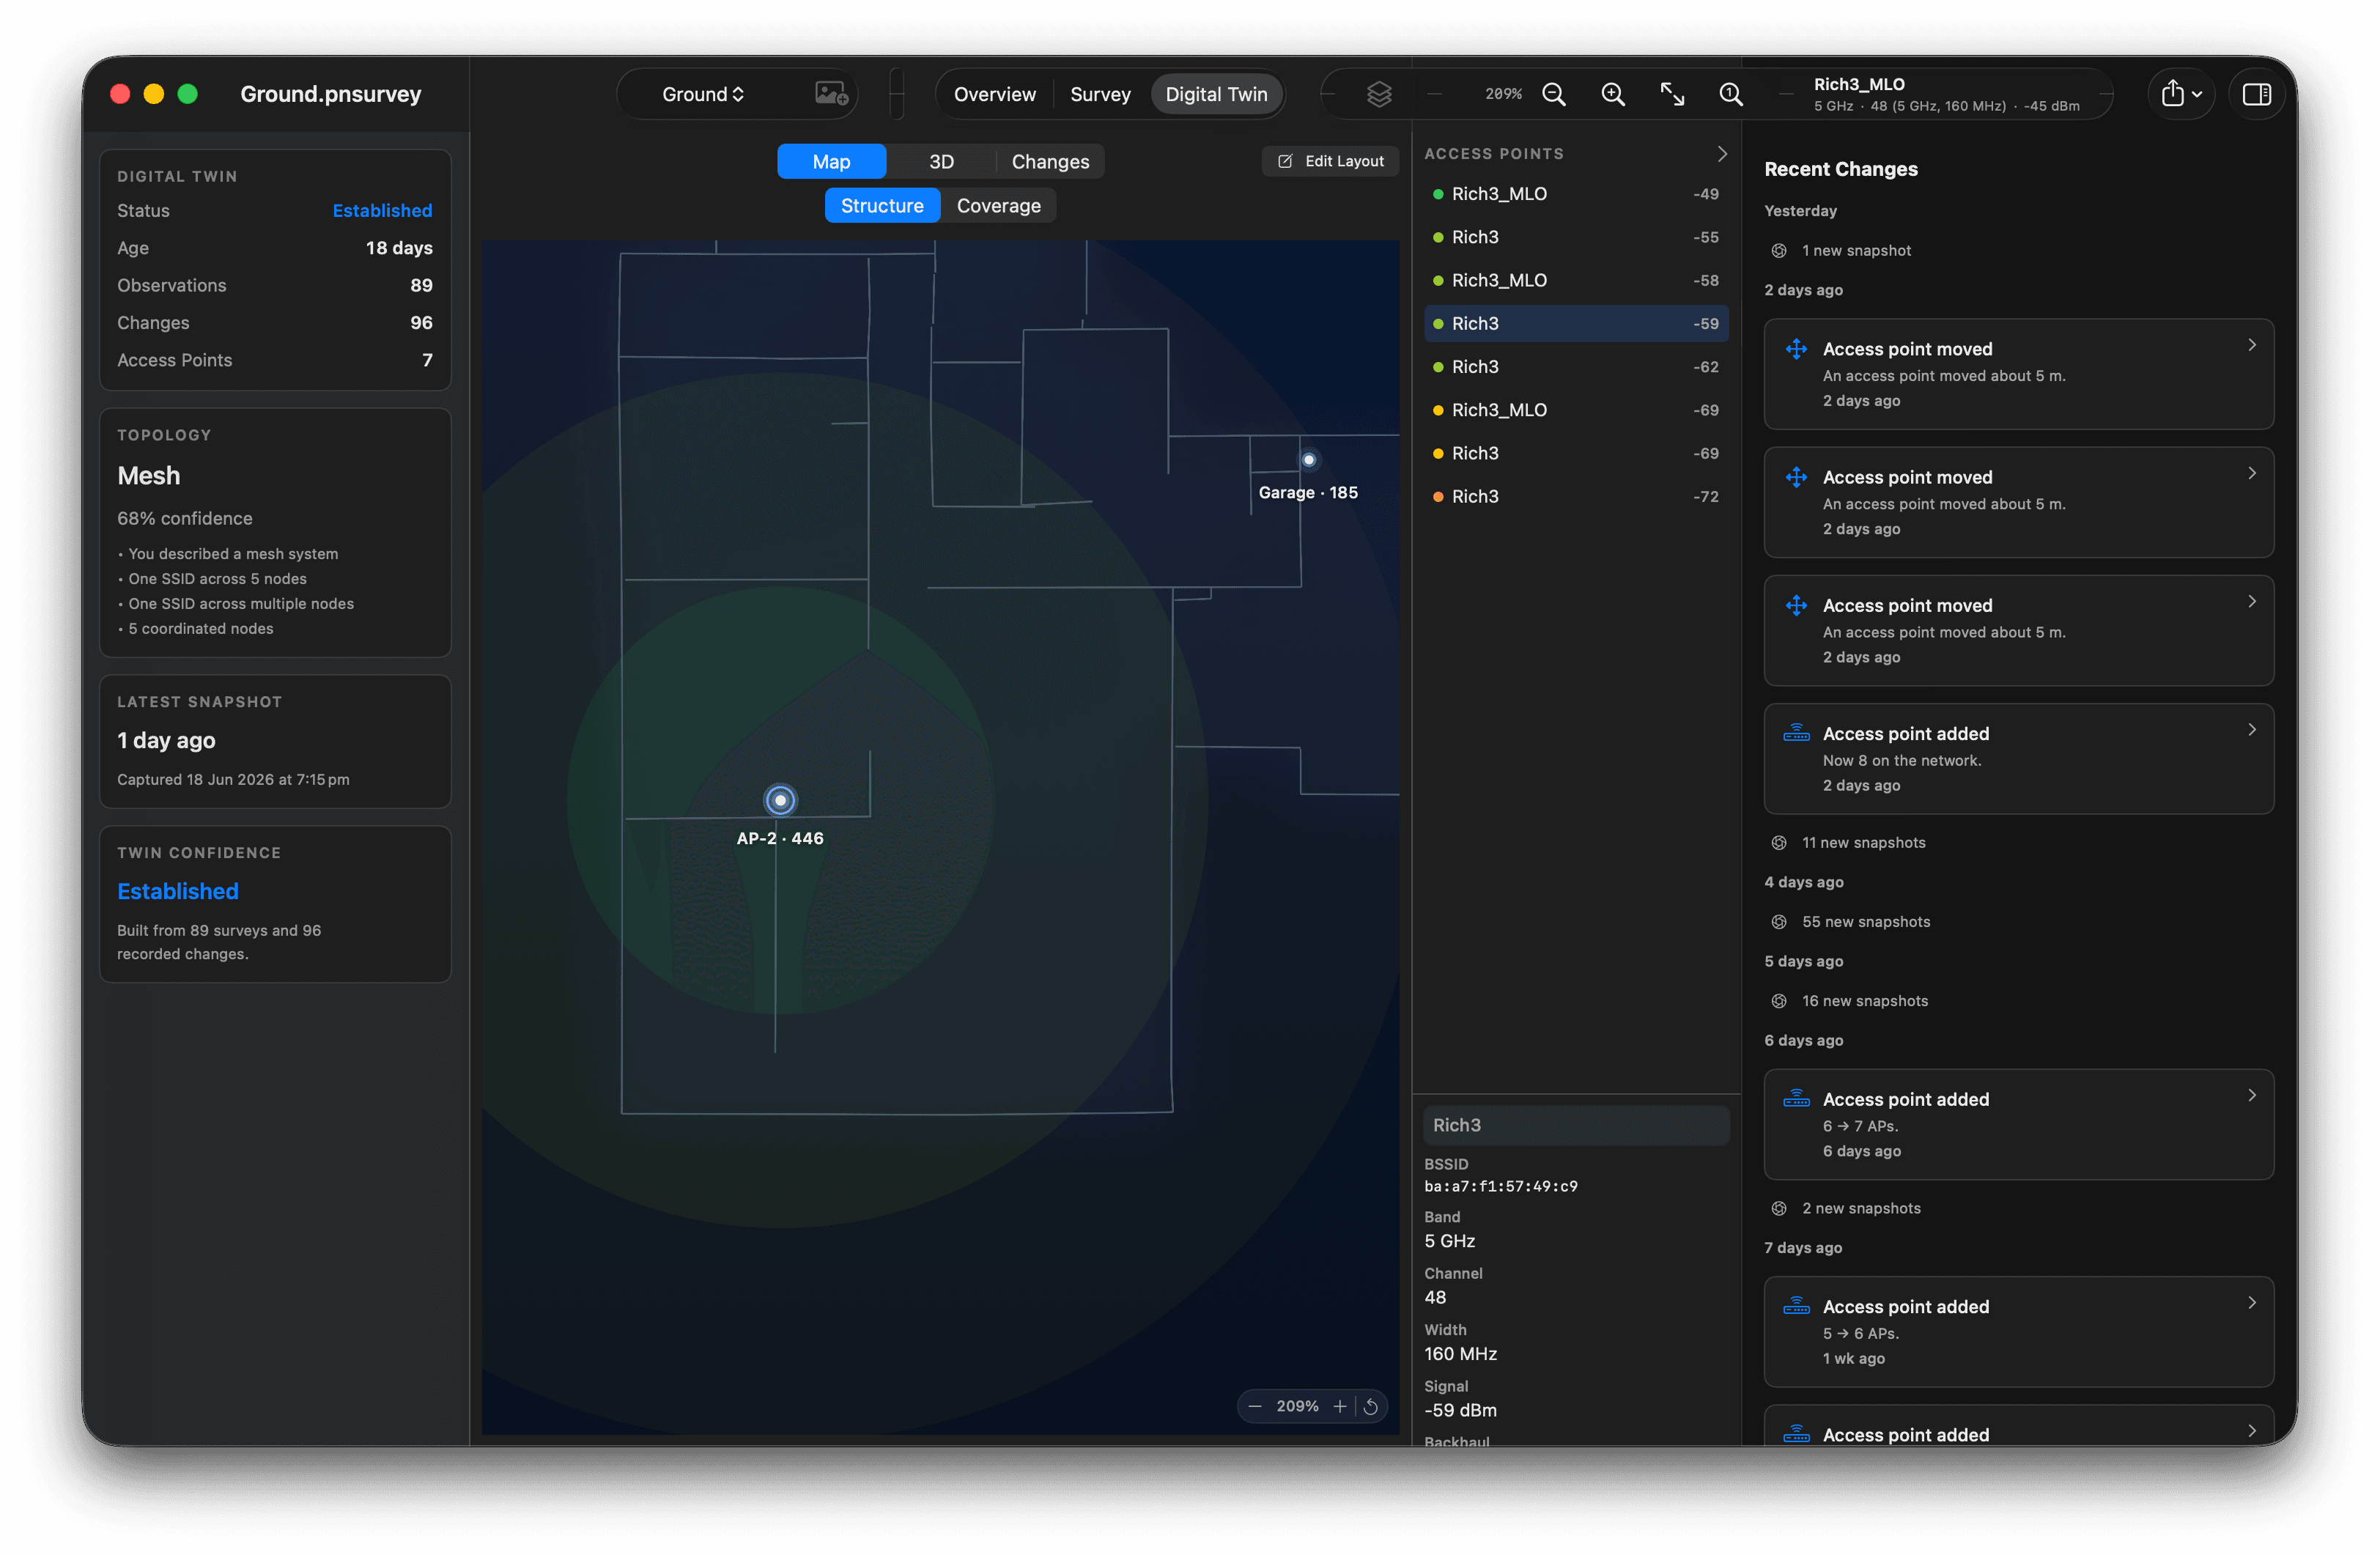The width and height of the screenshot is (2380, 1555).
Task: Click the snapshot icon beside '11 new snapshots'
Action: pyautogui.click(x=1779, y=843)
